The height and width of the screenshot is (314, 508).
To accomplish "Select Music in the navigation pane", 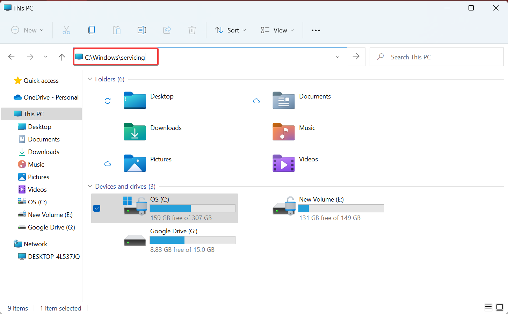I will tap(41, 165).
